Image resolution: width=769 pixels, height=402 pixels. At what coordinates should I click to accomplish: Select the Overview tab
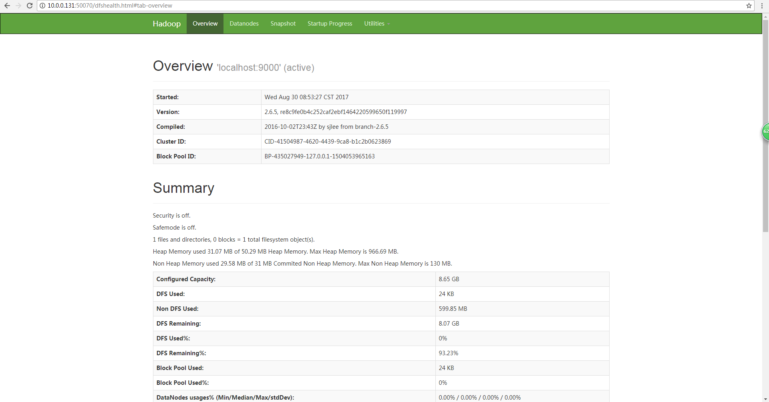(205, 24)
